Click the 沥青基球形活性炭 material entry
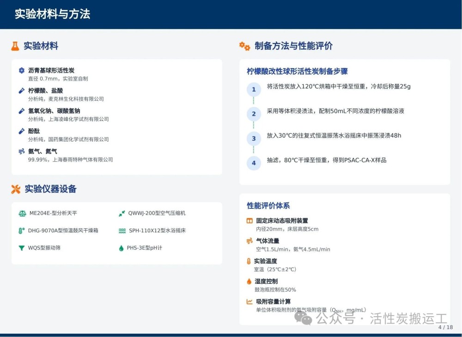This screenshot has width=462, height=337. [51, 70]
